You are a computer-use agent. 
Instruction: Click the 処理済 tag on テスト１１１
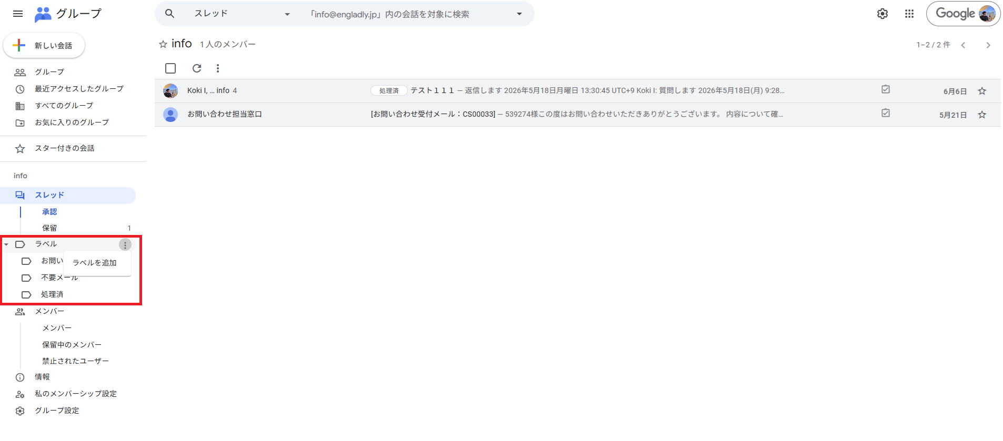389,91
